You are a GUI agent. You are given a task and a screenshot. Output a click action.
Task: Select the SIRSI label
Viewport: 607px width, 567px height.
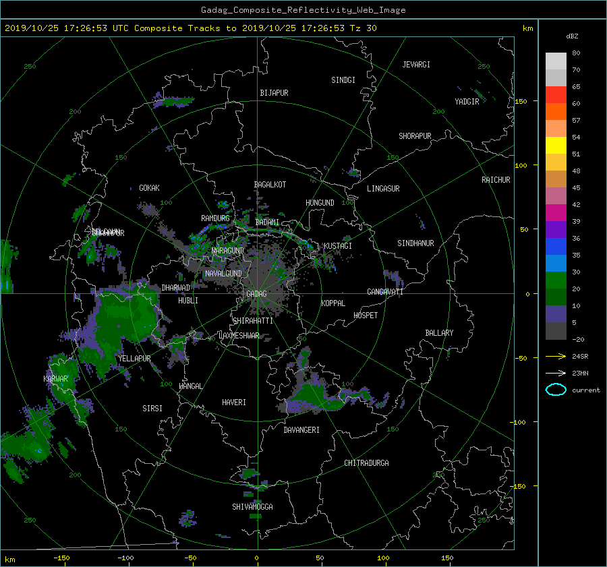click(x=152, y=409)
